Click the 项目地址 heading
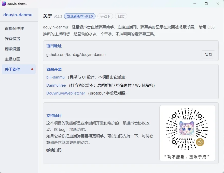Viewport: 224px width, 173px height. tap(54, 46)
